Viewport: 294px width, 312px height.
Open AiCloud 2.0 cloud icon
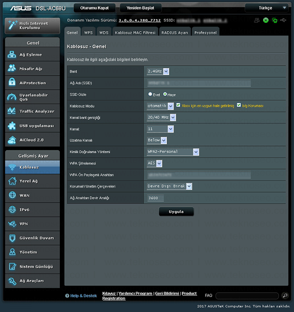coord(12,140)
